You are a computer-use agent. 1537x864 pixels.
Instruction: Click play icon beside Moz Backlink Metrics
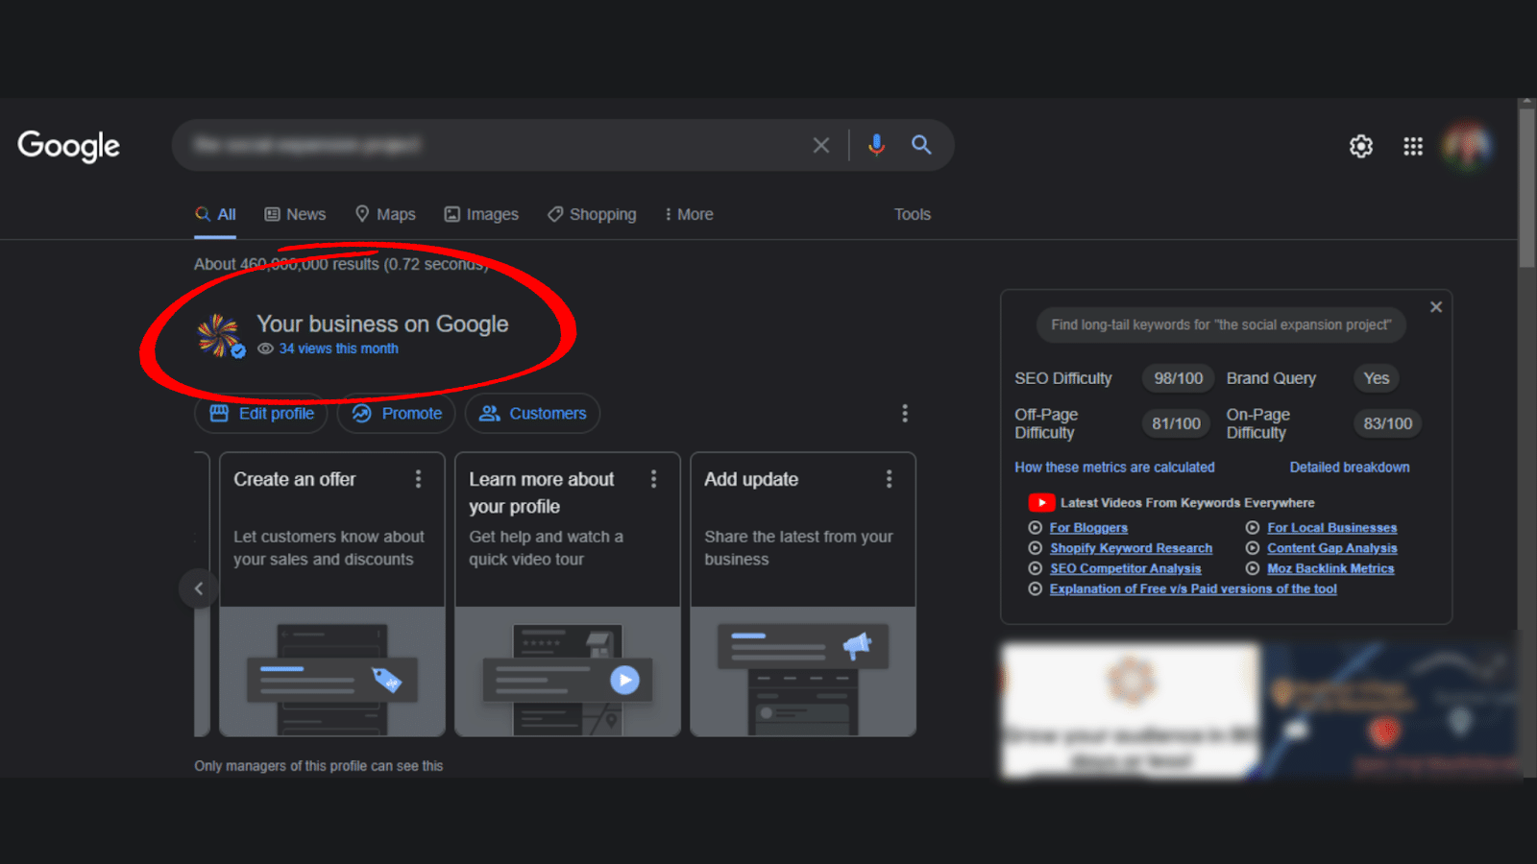click(x=1253, y=568)
